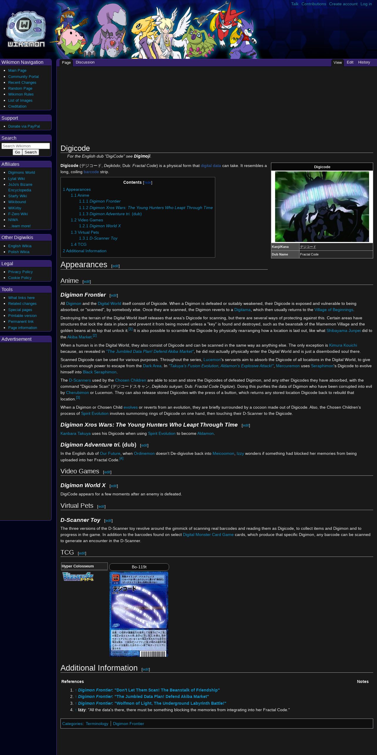Focus the Search Wikimon field

coord(26,146)
